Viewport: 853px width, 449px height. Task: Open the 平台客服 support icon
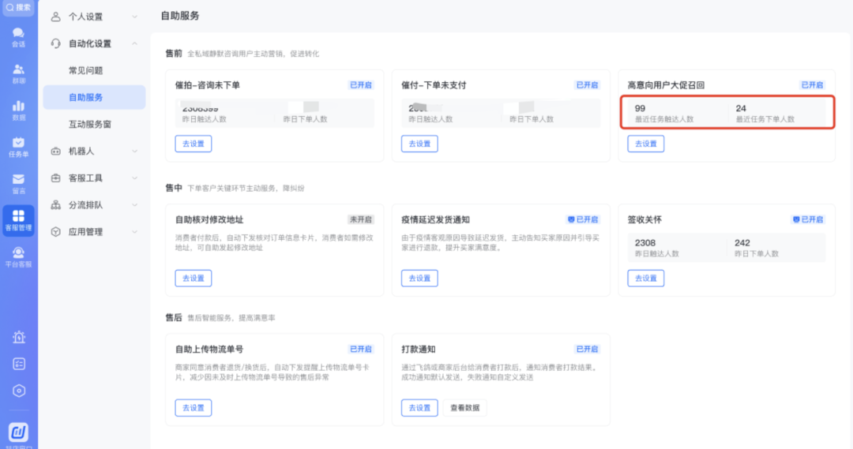[x=18, y=256]
